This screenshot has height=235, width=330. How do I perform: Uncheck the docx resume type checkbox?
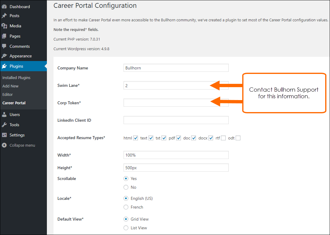211,138
